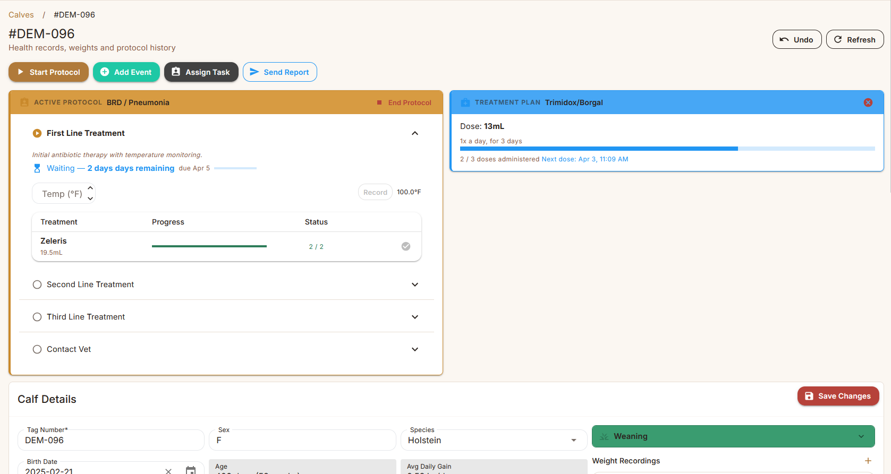The image size is (891, 474).
Task: Close the Trimidox/Borgal treatment plan
Action: click(868, 102)
